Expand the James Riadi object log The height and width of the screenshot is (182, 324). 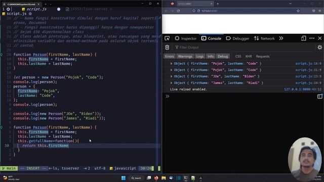pyautogui.click(x=171, y=83)
